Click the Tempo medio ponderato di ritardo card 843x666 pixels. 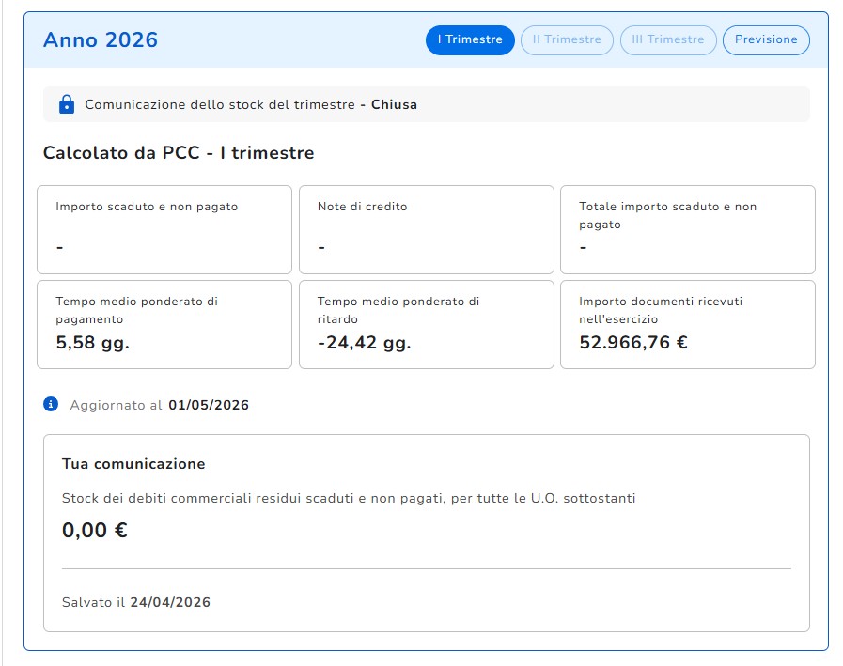(427, 325)
